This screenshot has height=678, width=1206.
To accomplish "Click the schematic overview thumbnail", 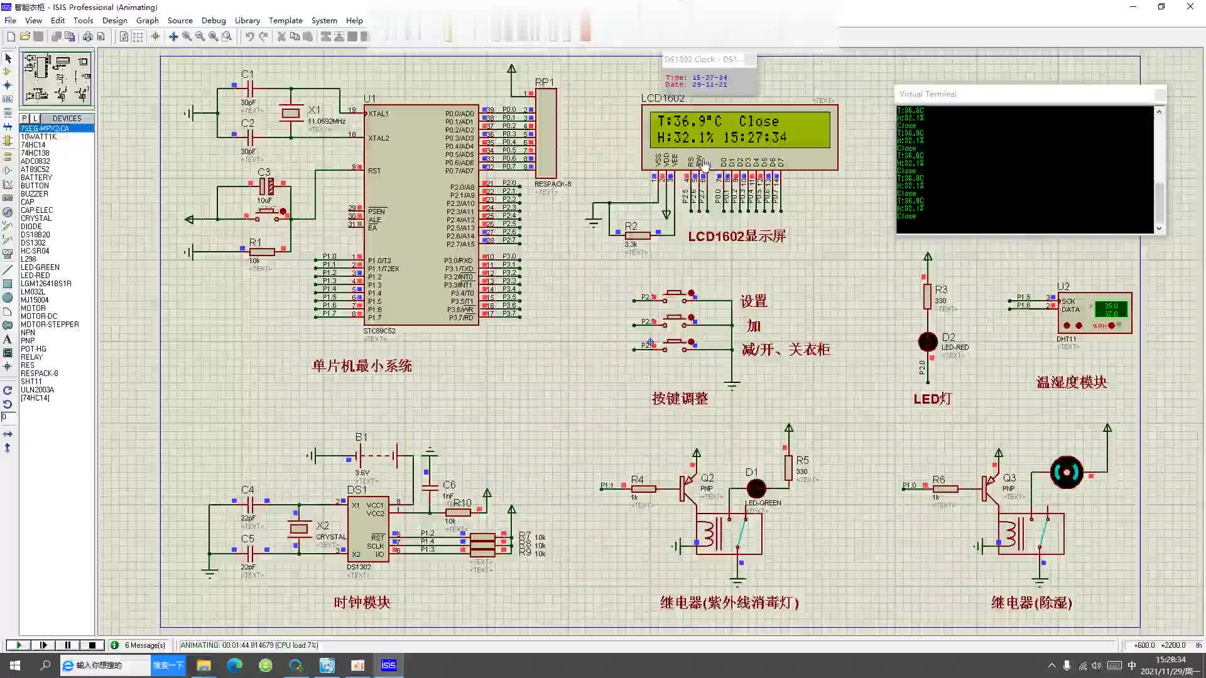I will pos(57,78).
